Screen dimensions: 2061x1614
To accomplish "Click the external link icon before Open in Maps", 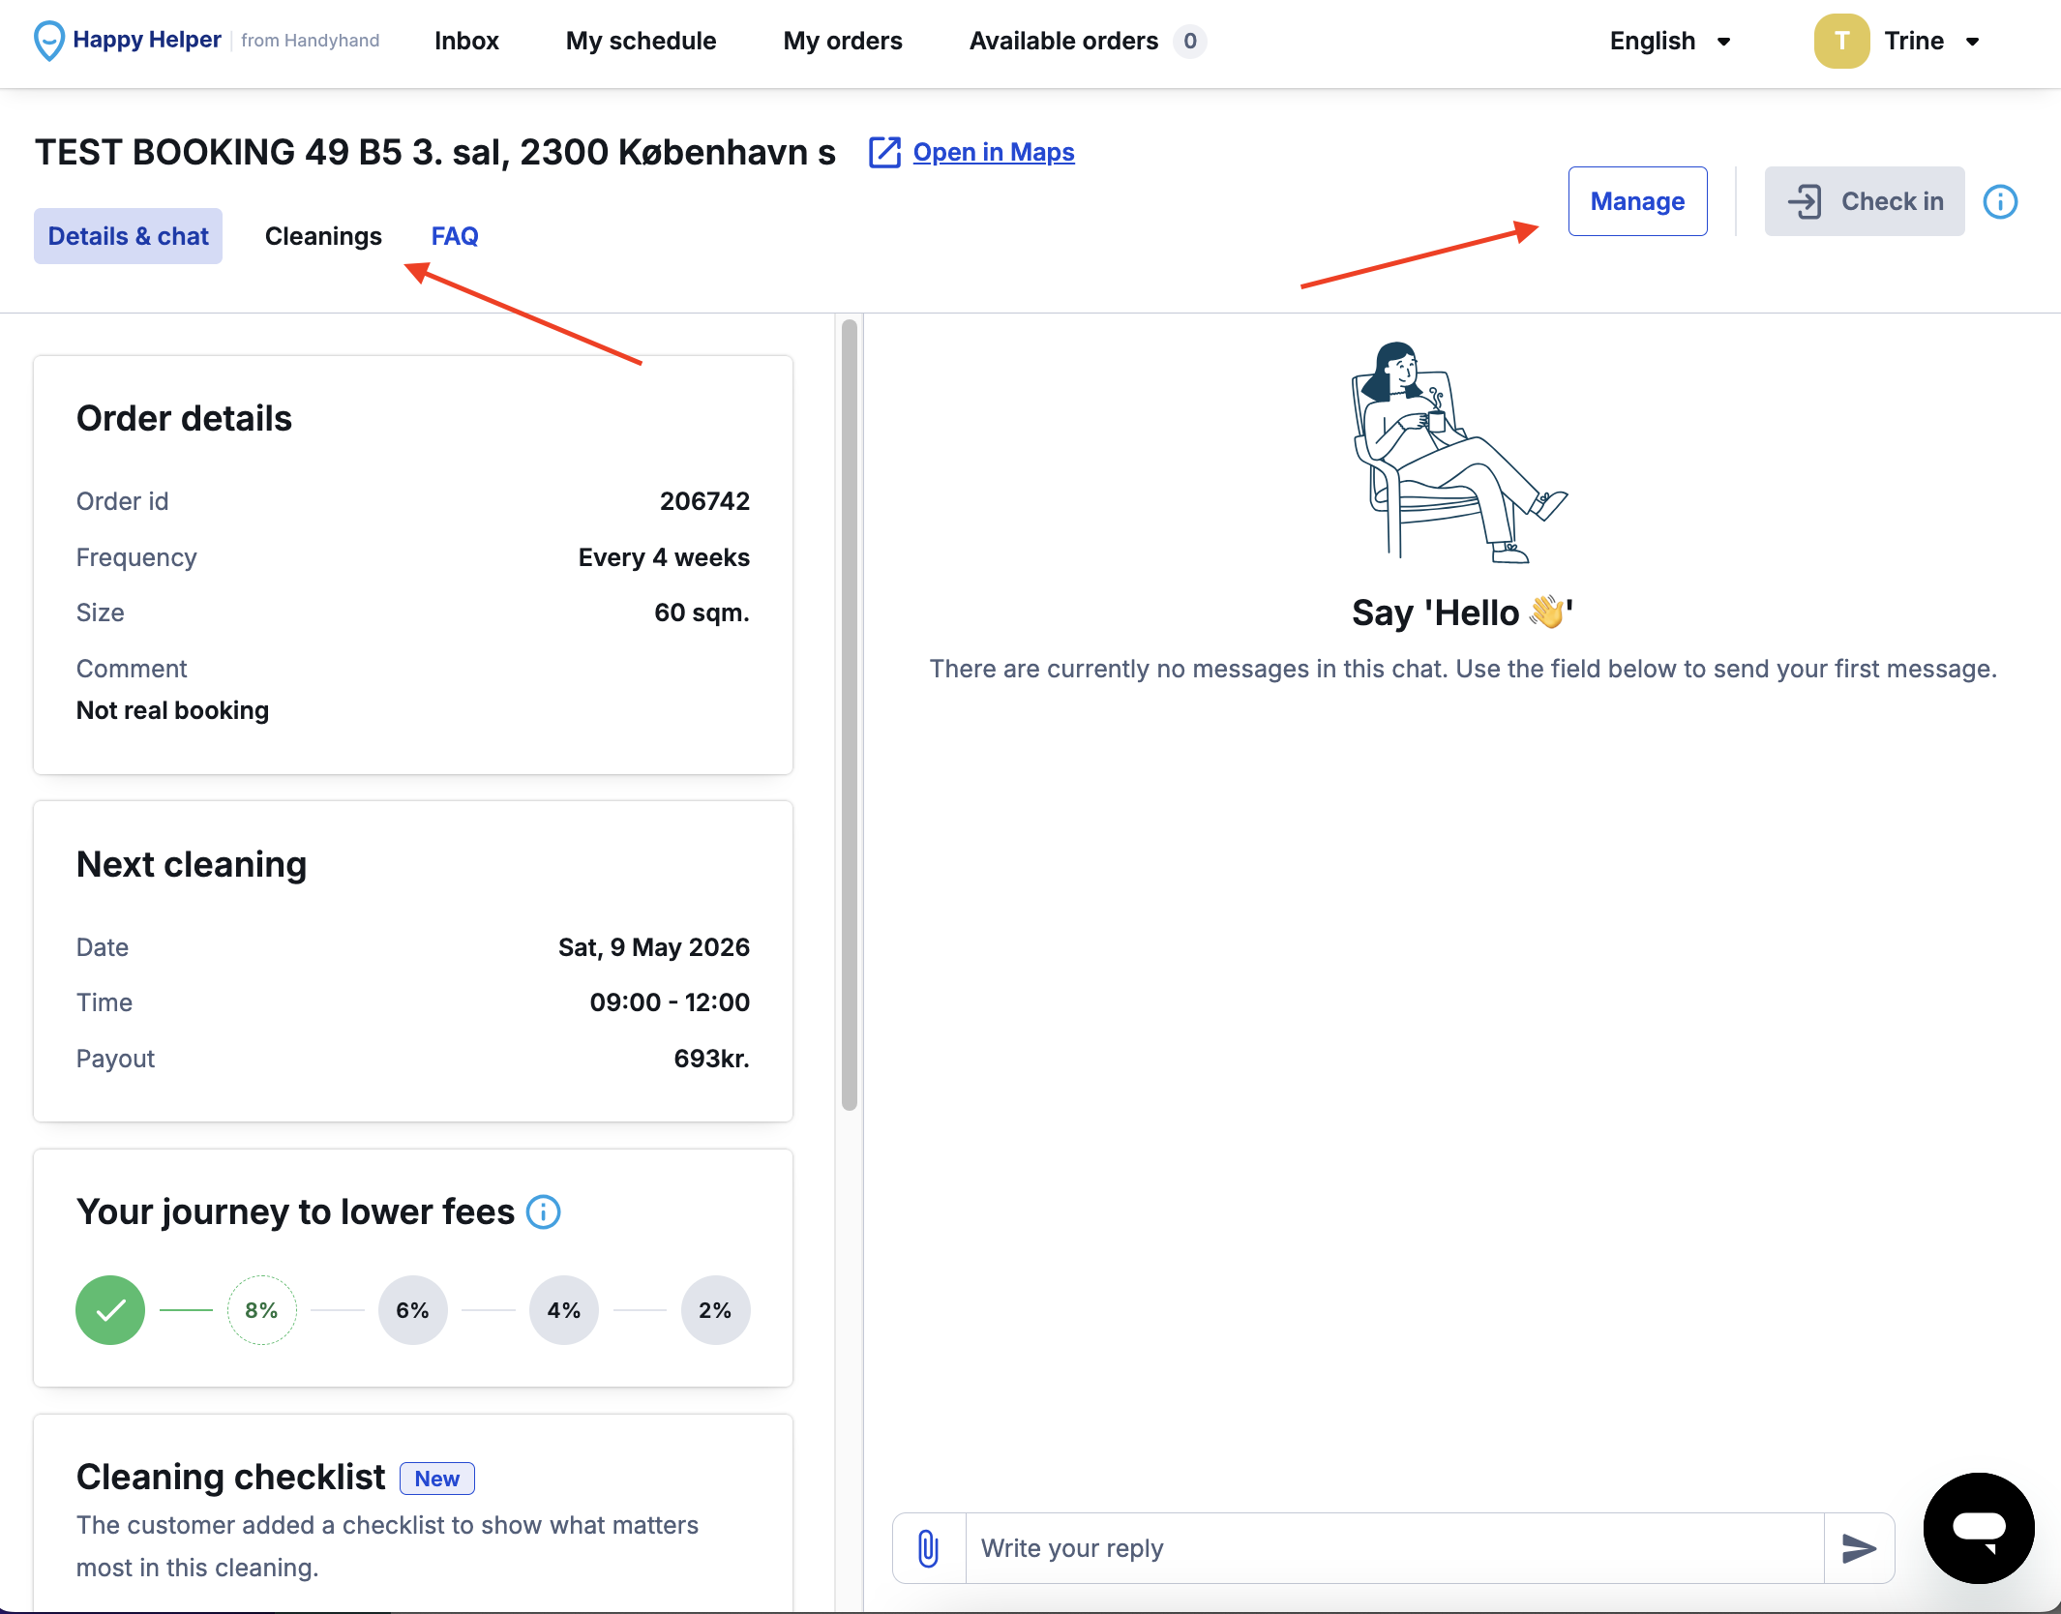I will click(x=884, y=152).
